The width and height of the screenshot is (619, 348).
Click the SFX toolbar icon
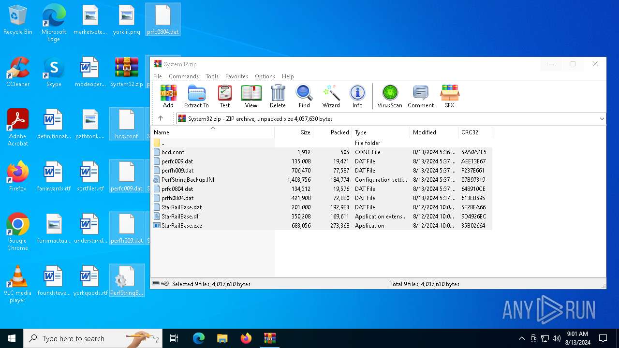click(x=450, y=96)
